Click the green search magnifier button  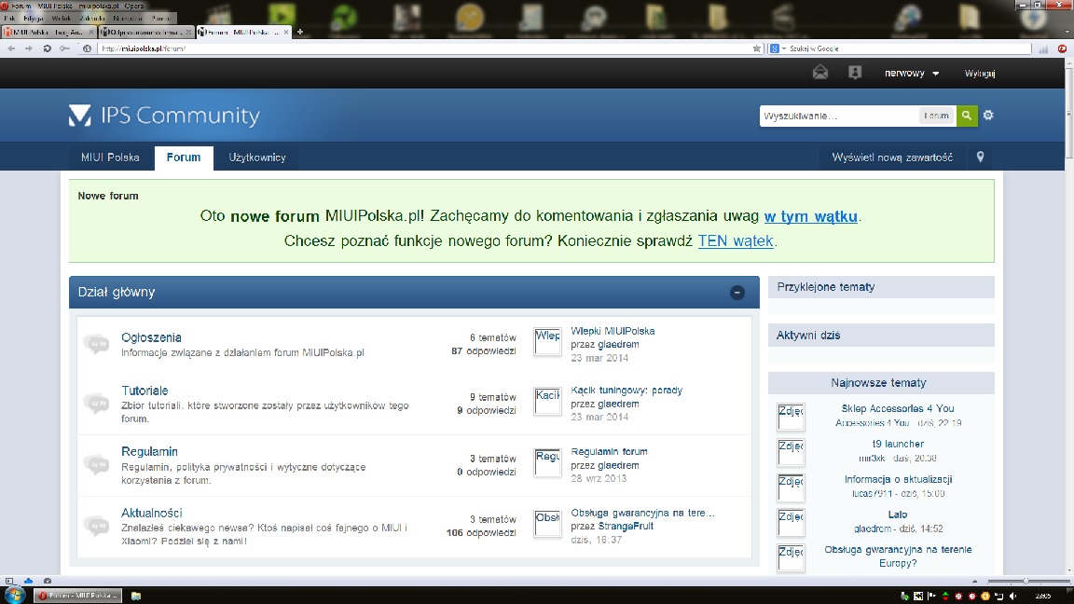pyautogui.click(x=967, y=116)
